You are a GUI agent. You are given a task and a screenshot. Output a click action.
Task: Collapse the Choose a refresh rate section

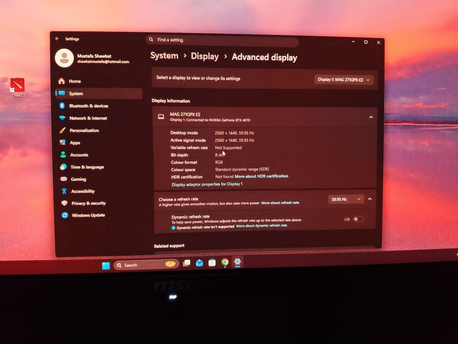370,199
